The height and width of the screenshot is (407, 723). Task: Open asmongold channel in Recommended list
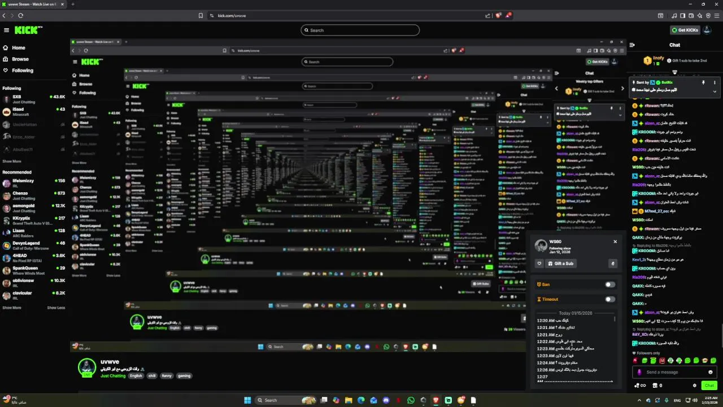click(x=34, y=209)
